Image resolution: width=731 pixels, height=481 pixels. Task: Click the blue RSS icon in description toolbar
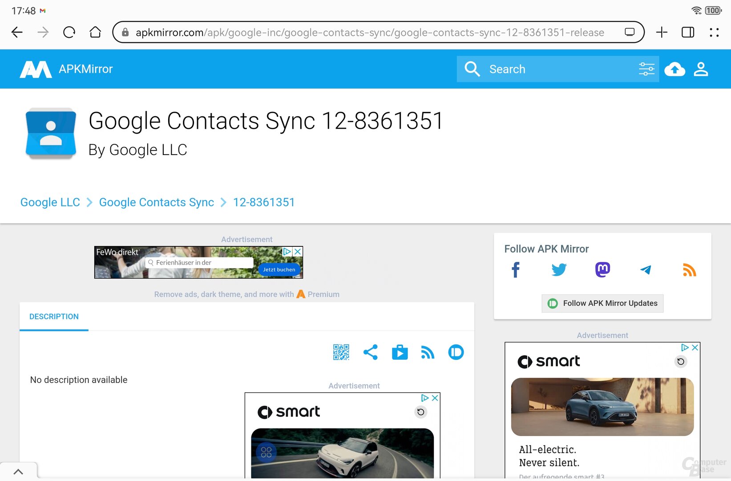(x=428, y=352)
